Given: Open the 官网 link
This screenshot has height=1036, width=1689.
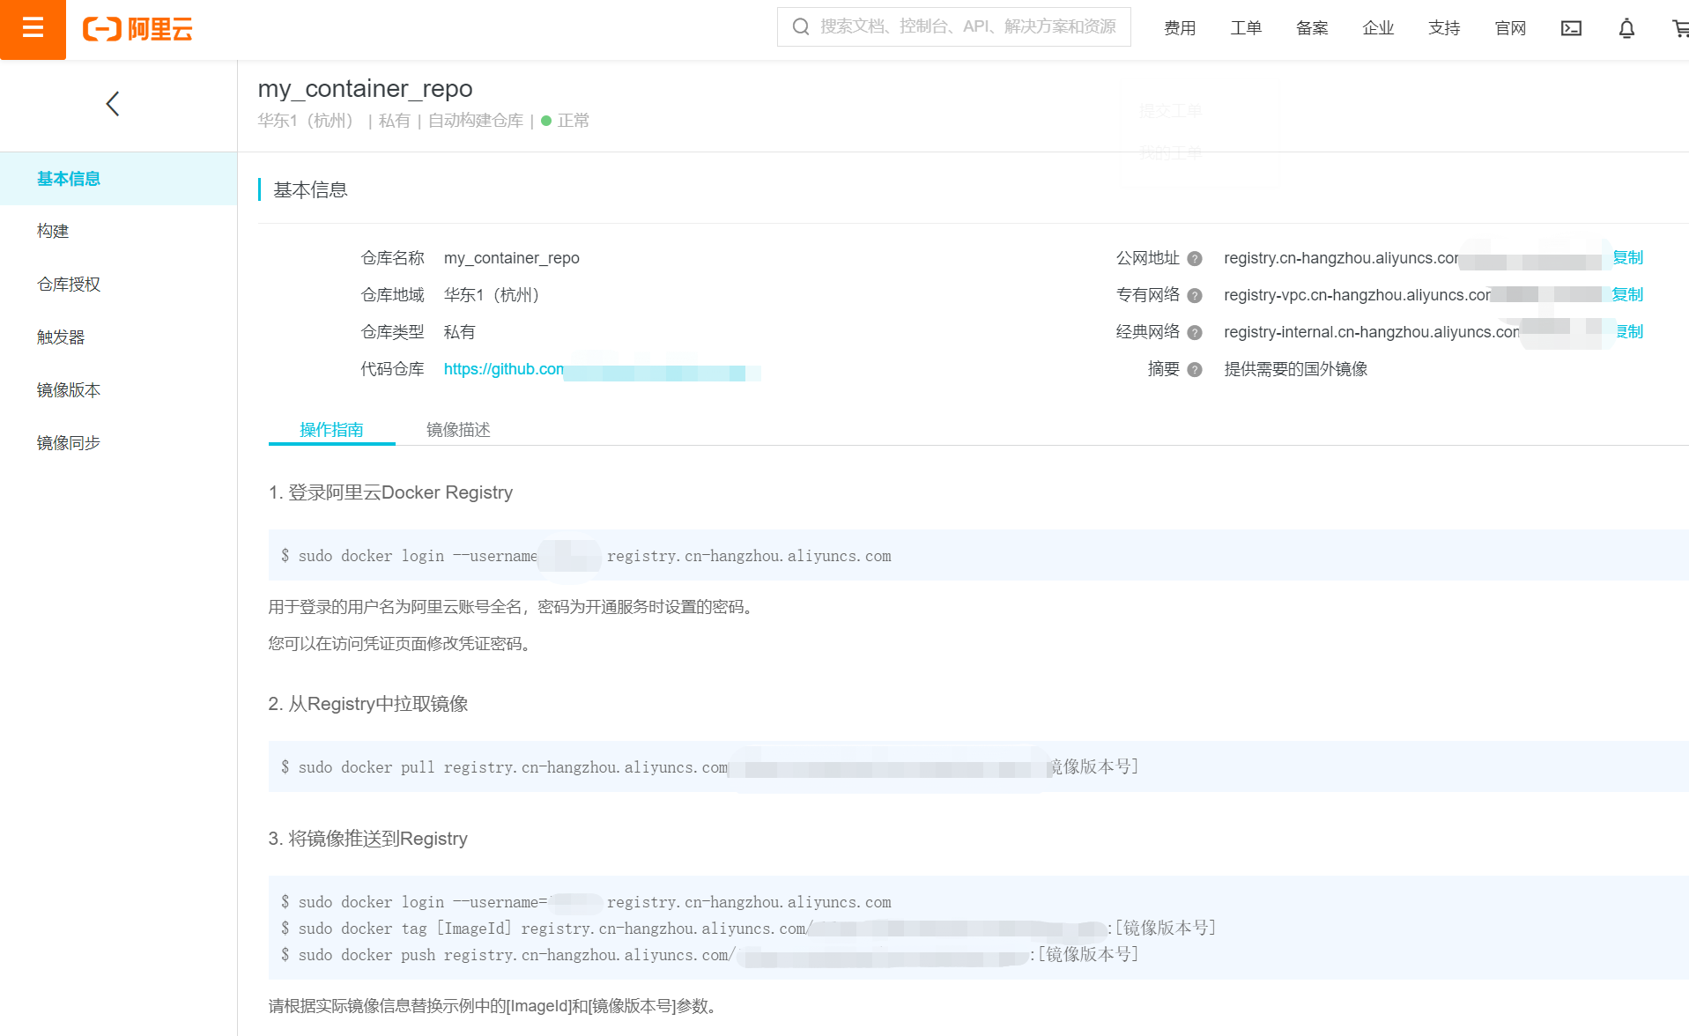Looking at the screenshot, I should [1510, 28].
